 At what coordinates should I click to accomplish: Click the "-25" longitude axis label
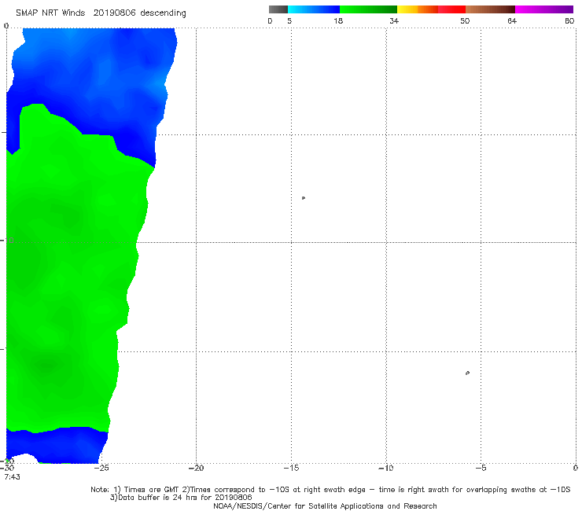(x=101, y=469)
